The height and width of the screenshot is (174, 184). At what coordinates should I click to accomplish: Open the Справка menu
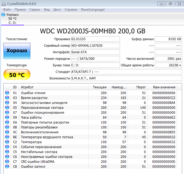[x=71, y=10]
